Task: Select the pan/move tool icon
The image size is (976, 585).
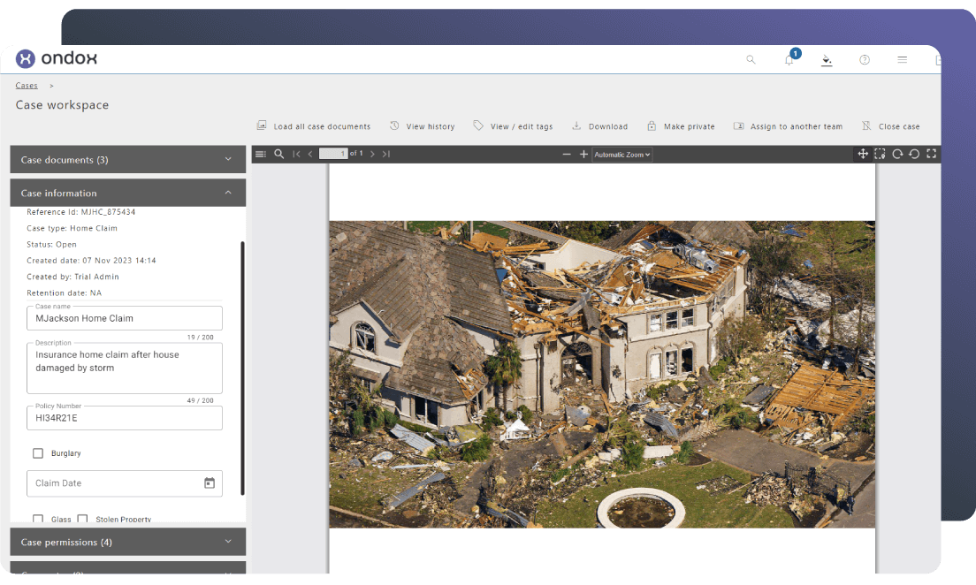Action: [863, 154]
